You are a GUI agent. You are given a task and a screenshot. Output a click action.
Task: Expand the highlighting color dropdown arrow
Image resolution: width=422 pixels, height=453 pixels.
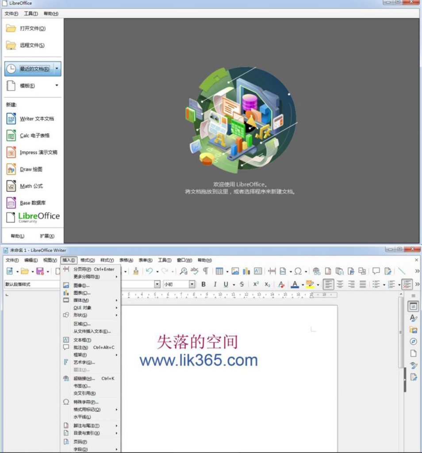click(x=318, y=284)
